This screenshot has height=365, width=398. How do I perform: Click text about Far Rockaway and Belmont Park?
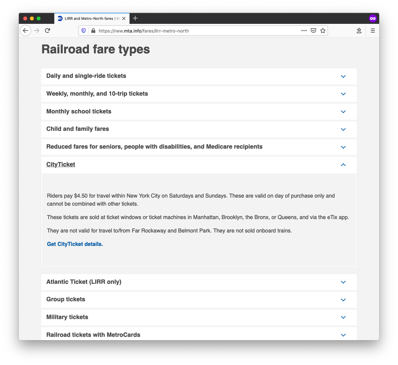coord(169,231)
